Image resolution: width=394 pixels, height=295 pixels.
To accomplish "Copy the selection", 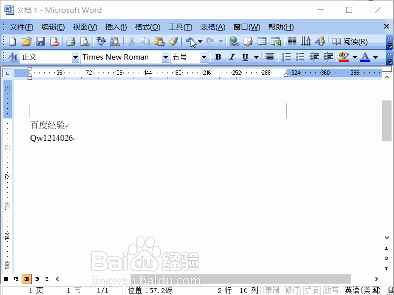I will point(145,41).
